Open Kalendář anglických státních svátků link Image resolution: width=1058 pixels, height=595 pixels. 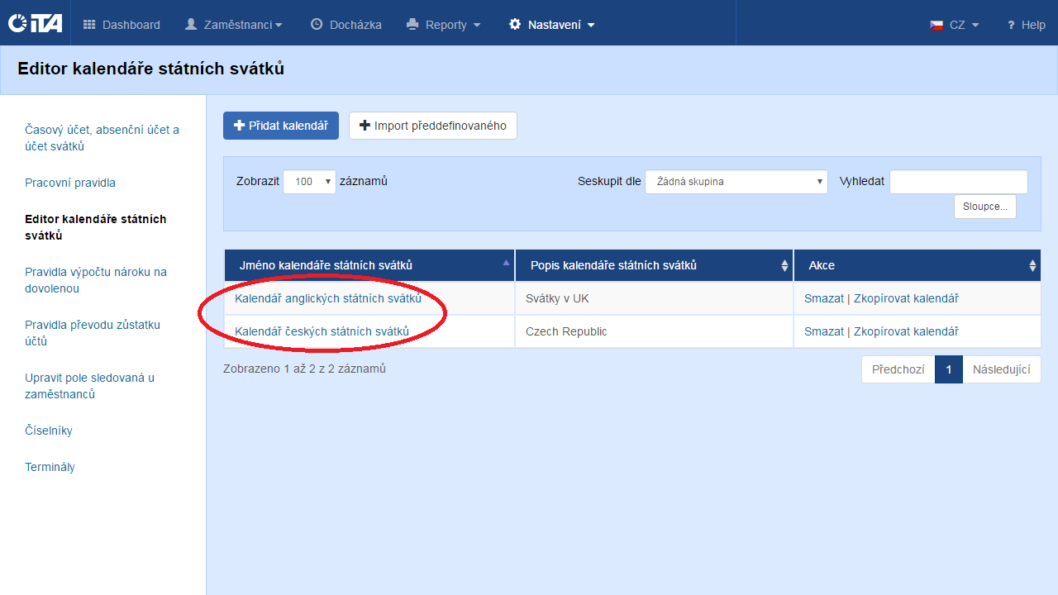click(328, 298)
